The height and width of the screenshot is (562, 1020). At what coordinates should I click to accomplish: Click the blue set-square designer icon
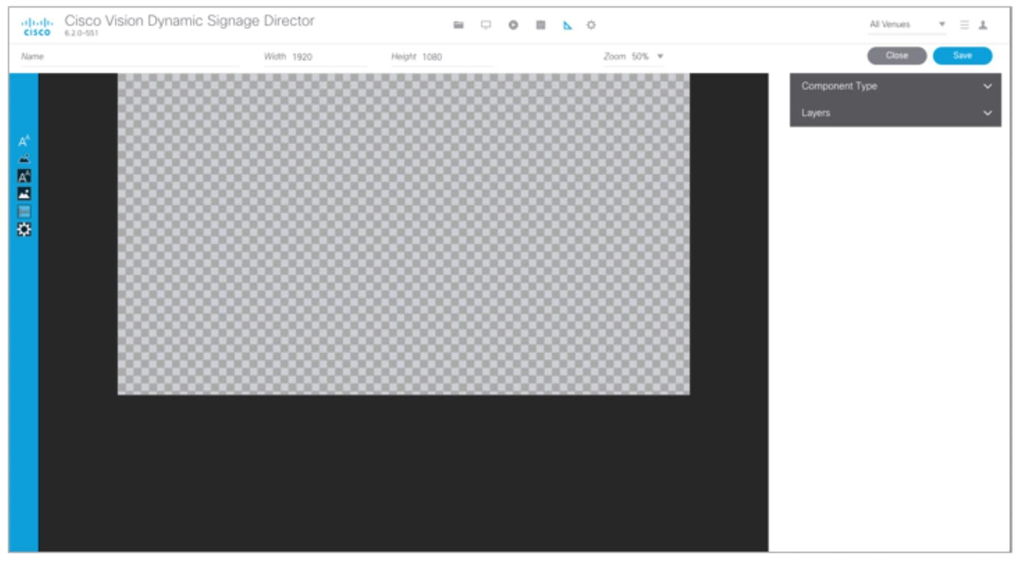click(567, 25)
